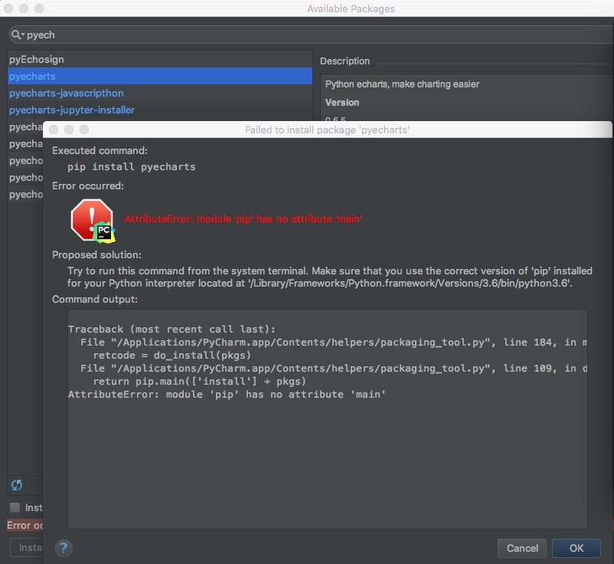Click 'return pip.main' line in output
Viewport: 614px width, 564px height.
(199, 382)
